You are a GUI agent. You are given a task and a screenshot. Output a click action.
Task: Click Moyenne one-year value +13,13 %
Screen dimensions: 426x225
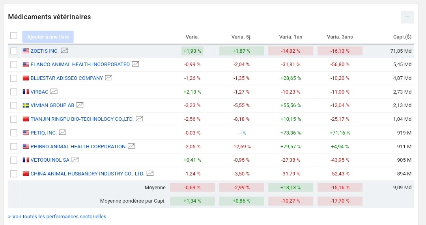291,187
